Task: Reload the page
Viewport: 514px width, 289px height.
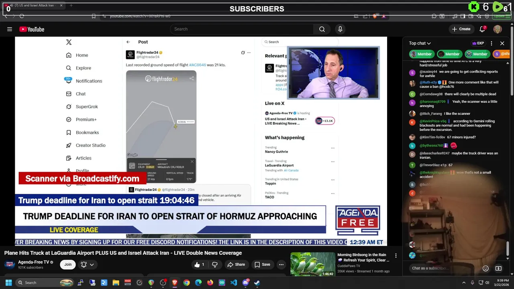Action: point(22,16)
